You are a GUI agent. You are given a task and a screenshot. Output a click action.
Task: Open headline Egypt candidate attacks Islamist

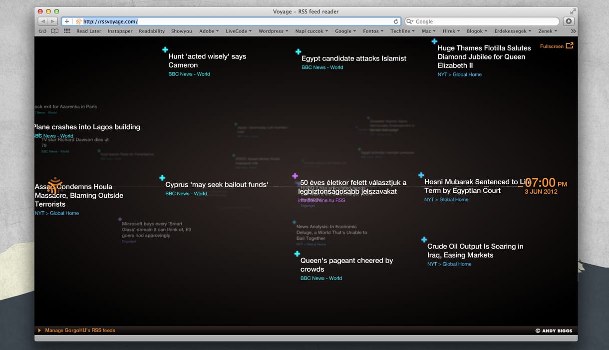point(354,58)
